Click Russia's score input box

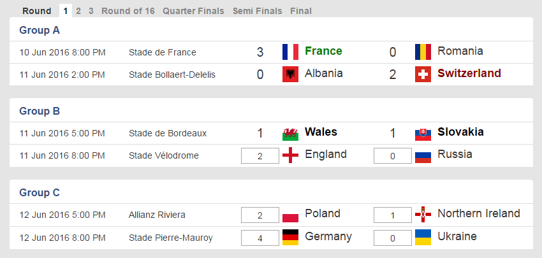[392, 155]
